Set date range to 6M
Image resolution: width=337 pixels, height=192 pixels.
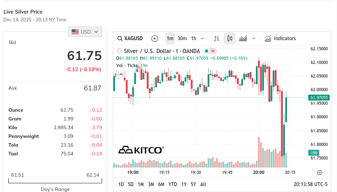(x=161, y=184)
